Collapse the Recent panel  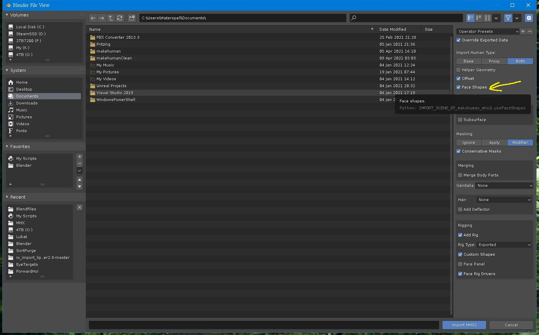[7, 197]
